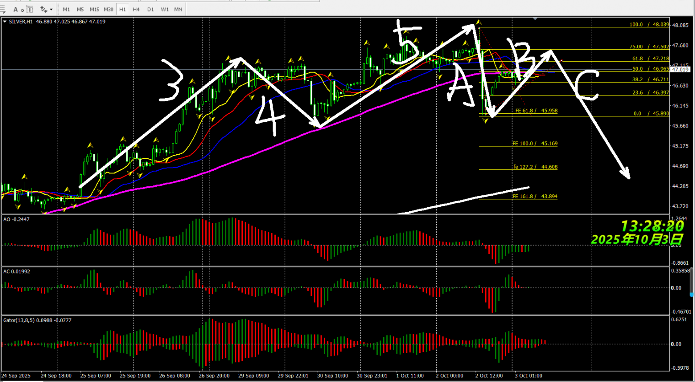The image size is (695, 382).
Task: Click the Fibonacci tool icon at far left
Action: coord(3,9)
